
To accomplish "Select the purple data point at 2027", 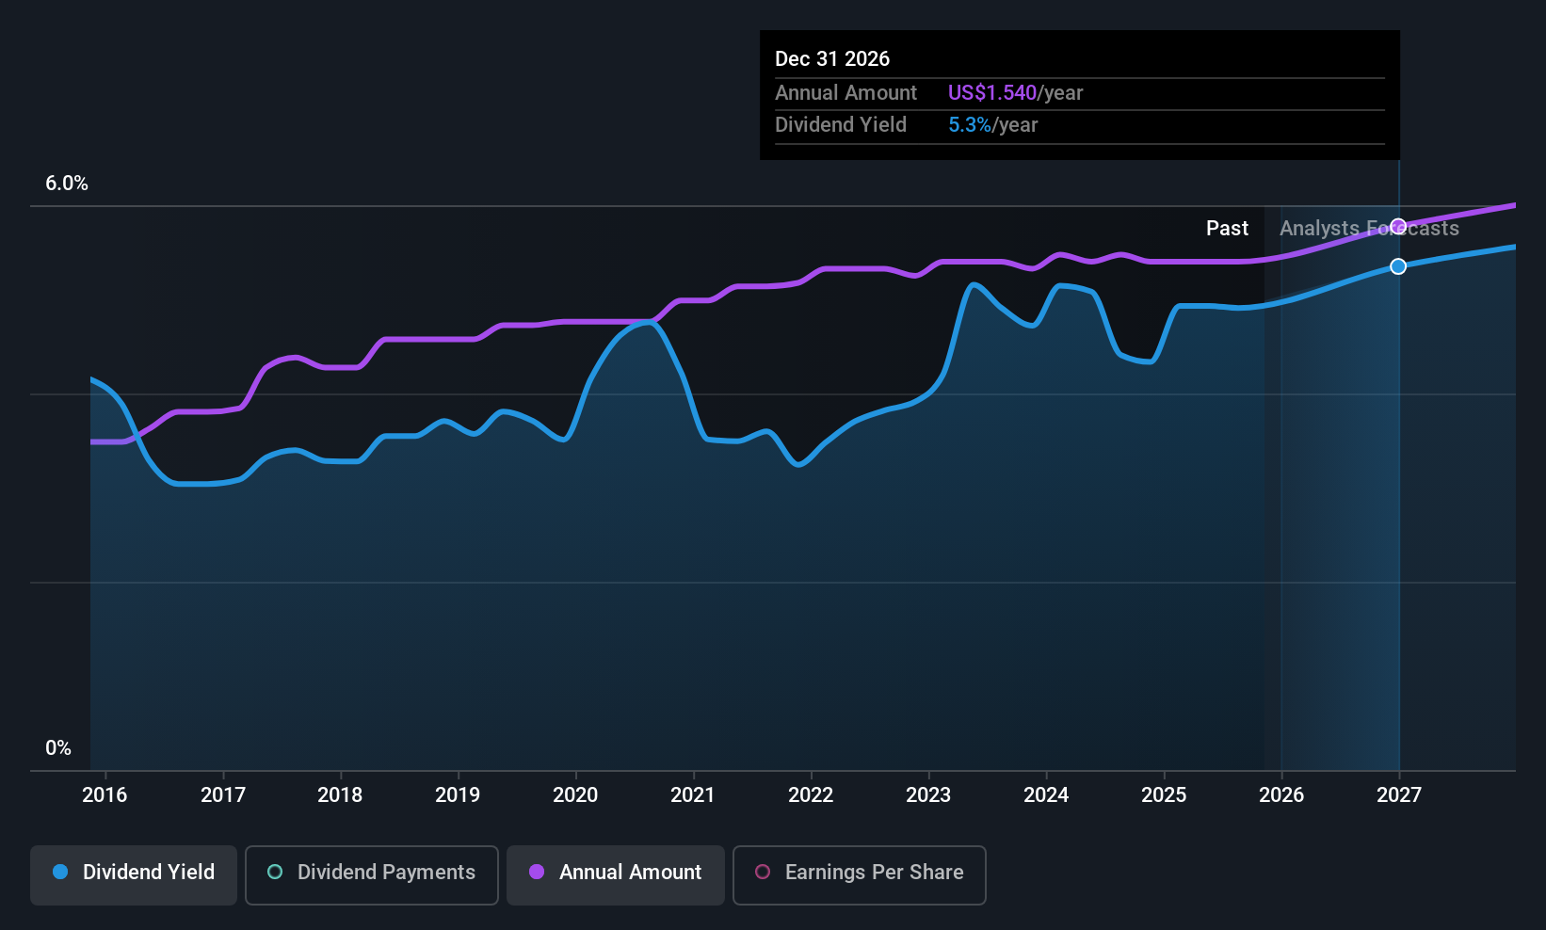I will (x=1398, y=226).
